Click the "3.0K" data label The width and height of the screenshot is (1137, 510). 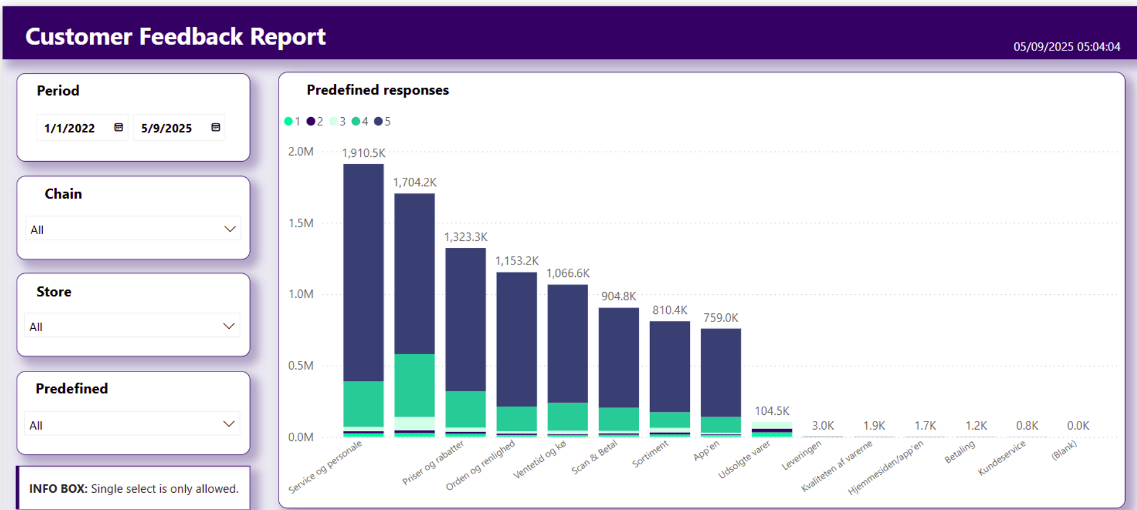pyautogui.click(x=823, y=426)
